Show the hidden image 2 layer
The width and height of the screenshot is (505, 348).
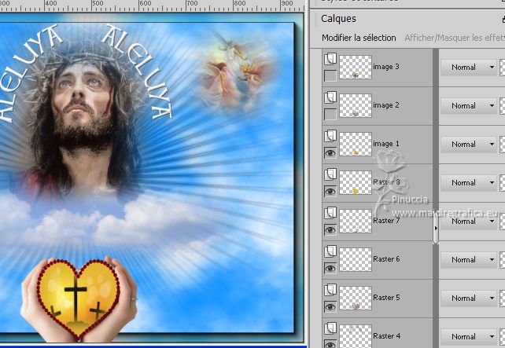(x=330, y=115)
